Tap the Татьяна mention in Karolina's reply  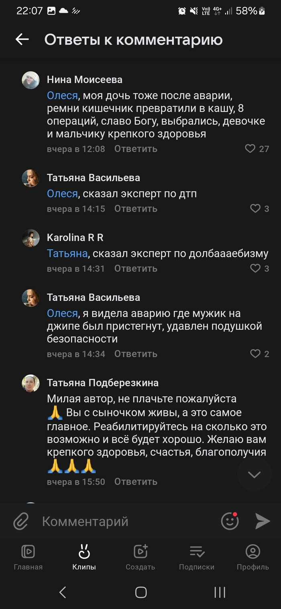click(67, 254)
